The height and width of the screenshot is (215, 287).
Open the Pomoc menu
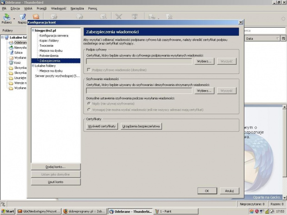coord(93,8)
